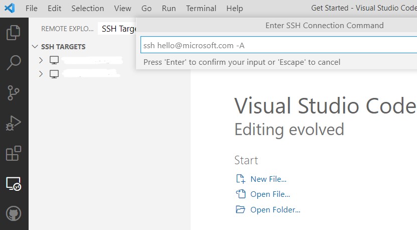The height and width of the screenshot is (230, 417).
Task: Expand the first SSH target host
Action: pos(41,60)
